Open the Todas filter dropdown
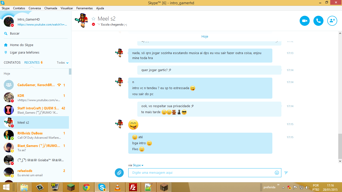Screen dimensions: 342x192 point(63,63)
